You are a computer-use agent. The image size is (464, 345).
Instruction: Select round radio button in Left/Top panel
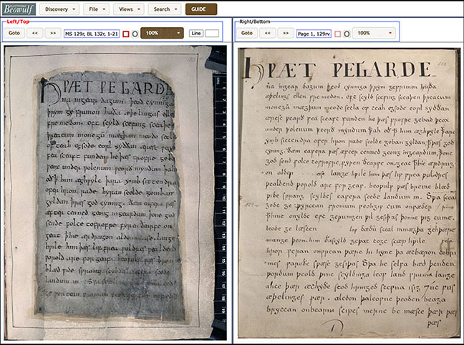pos(135,34)
